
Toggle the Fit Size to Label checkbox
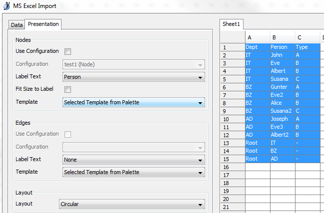pos(67,89)
